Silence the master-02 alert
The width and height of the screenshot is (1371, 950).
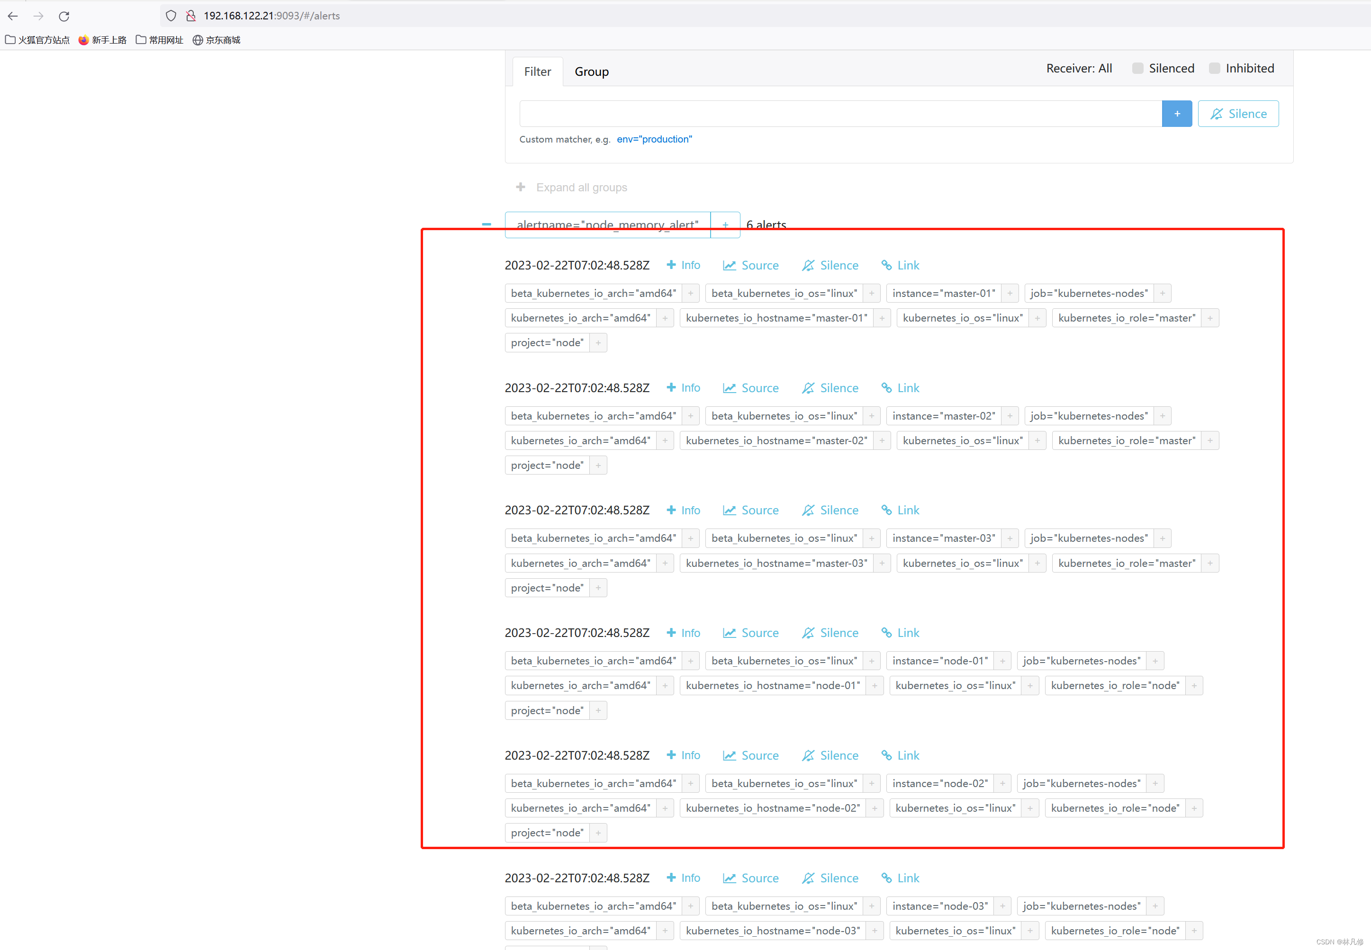click(830, 388)
